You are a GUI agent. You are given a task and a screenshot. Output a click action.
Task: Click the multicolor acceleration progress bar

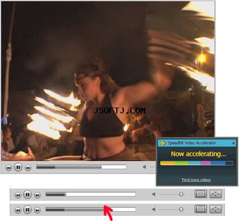pos(196,163)
